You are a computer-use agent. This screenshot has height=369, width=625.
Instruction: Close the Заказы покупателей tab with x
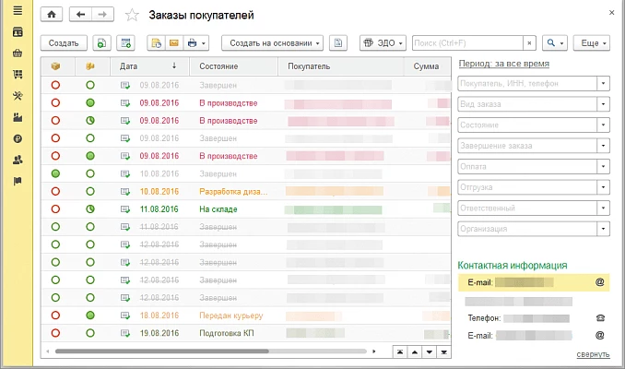click(611, 13)
